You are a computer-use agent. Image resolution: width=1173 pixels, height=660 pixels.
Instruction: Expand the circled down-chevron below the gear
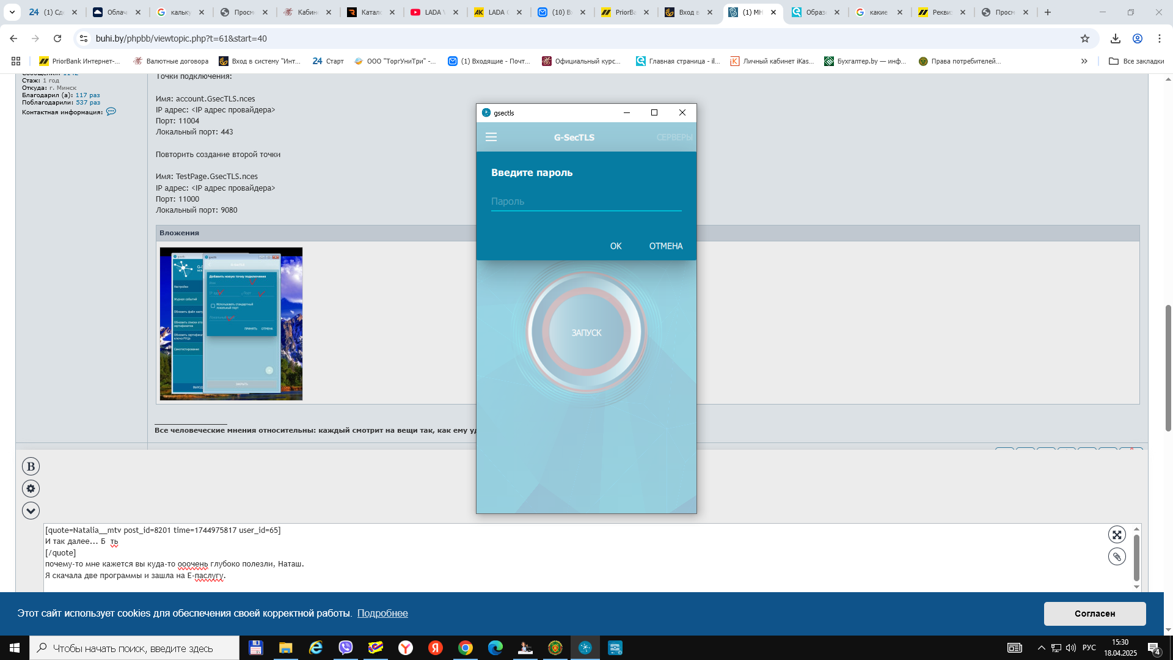point(31,511)
